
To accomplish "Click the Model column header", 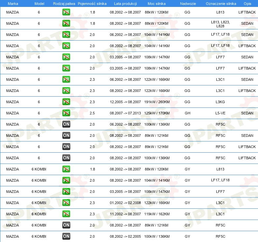I will click(x=39, y=4).
